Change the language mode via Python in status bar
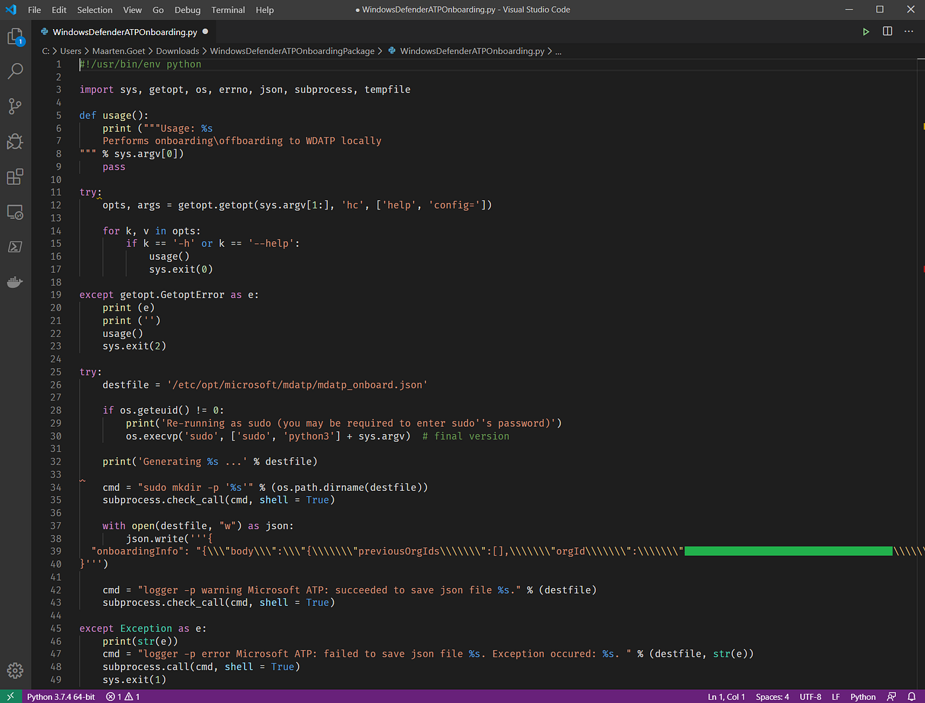This screenshot has width=925, height=703. [x=863, y=696]
